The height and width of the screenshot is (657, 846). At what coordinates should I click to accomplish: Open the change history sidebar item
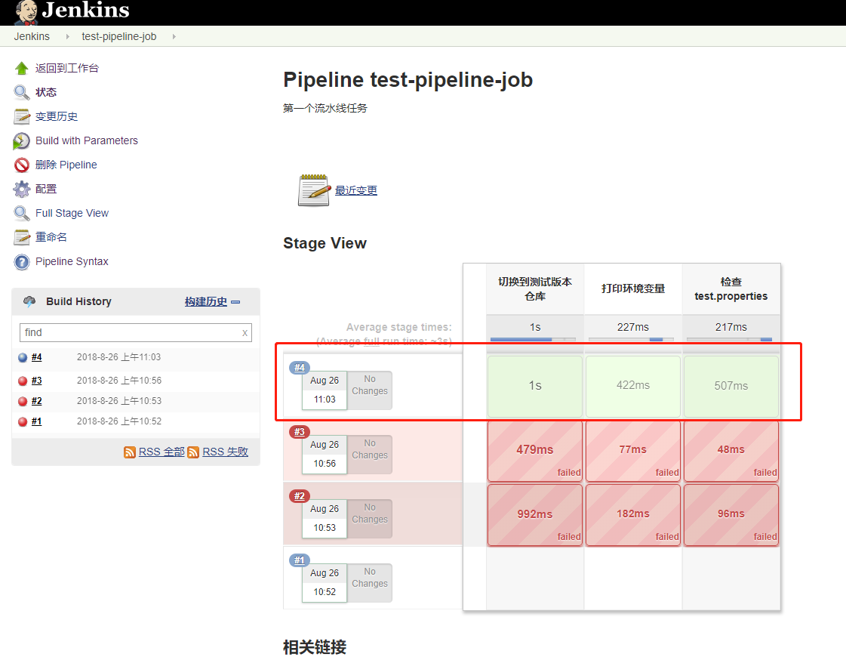pos(57,116)
